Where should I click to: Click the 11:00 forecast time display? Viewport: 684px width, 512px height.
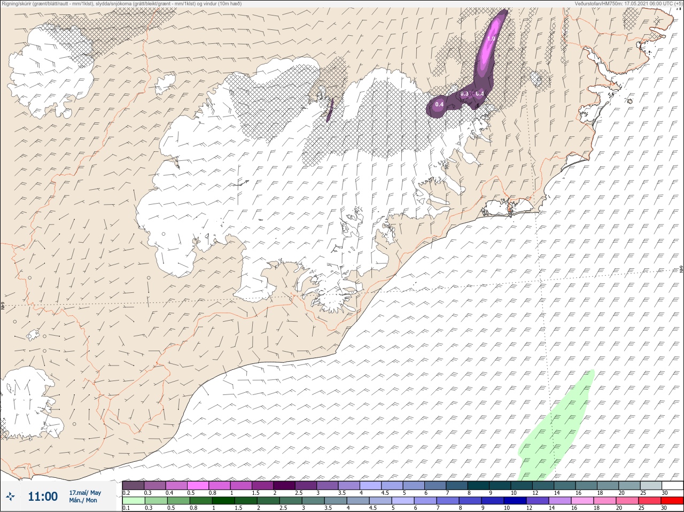click(43, 497)
